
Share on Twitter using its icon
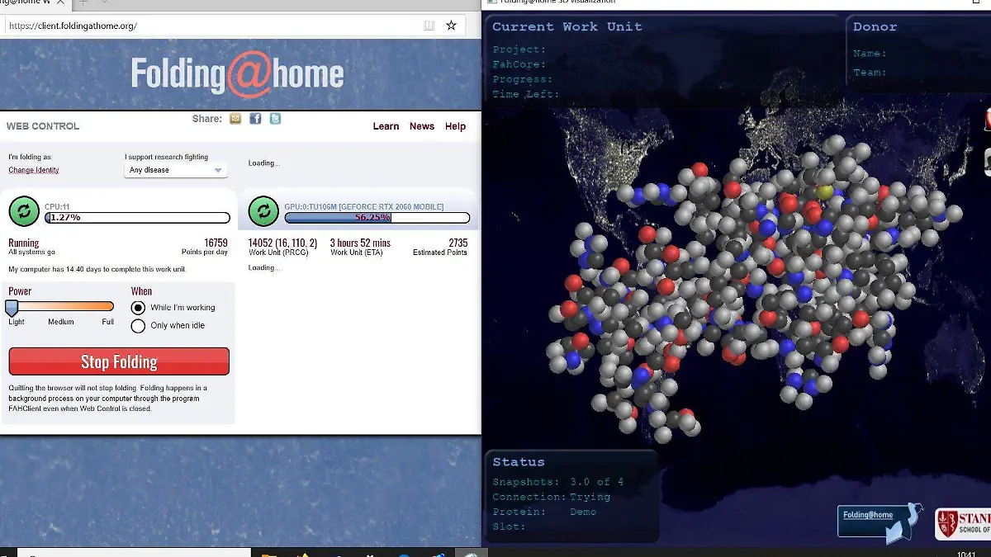pyautogui.click(x=275, y=119)
